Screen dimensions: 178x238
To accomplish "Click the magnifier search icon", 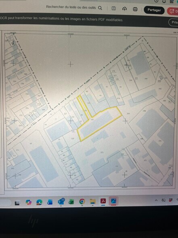I will coord(100,8).
